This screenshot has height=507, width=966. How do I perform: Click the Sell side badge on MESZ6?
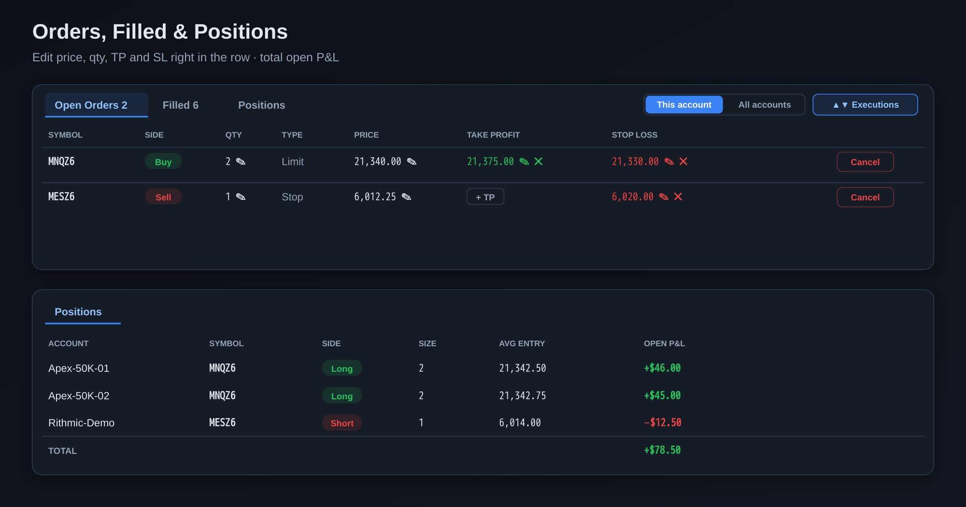[x=163, y=197]
